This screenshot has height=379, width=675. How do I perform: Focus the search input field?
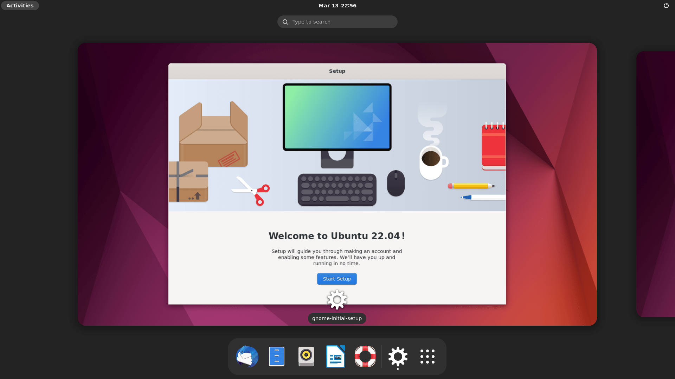coord(337,22)
